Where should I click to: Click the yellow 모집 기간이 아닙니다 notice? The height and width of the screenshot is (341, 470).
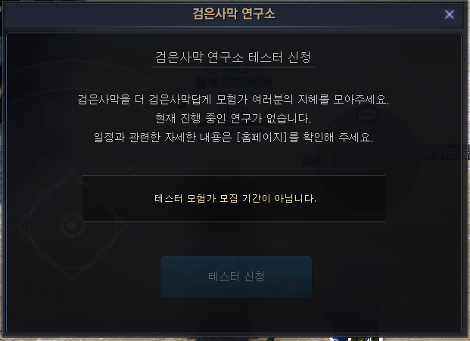coord(235,198)
